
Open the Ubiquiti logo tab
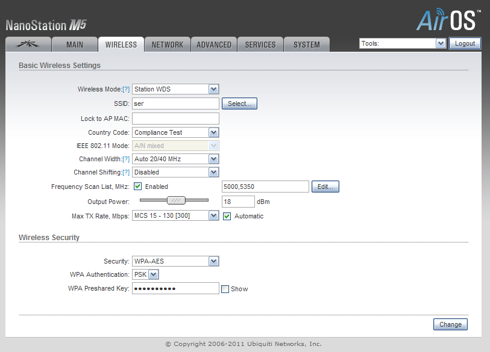(x=28, y=45)
